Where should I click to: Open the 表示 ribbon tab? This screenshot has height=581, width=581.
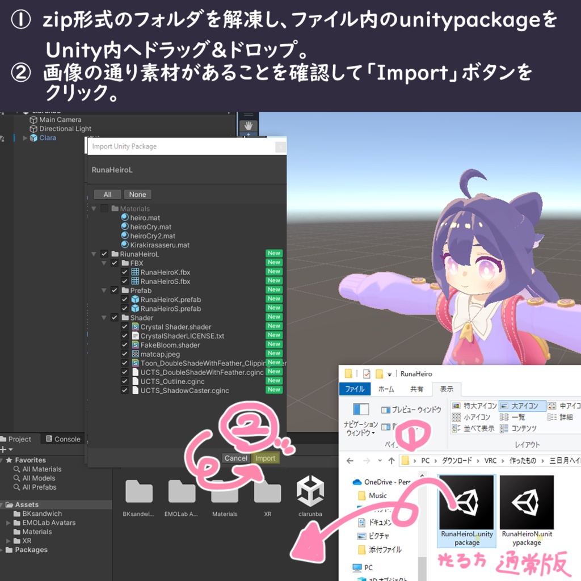447,389
